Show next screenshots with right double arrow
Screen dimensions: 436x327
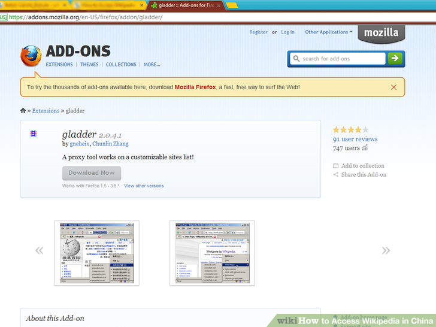coord(386,250)
